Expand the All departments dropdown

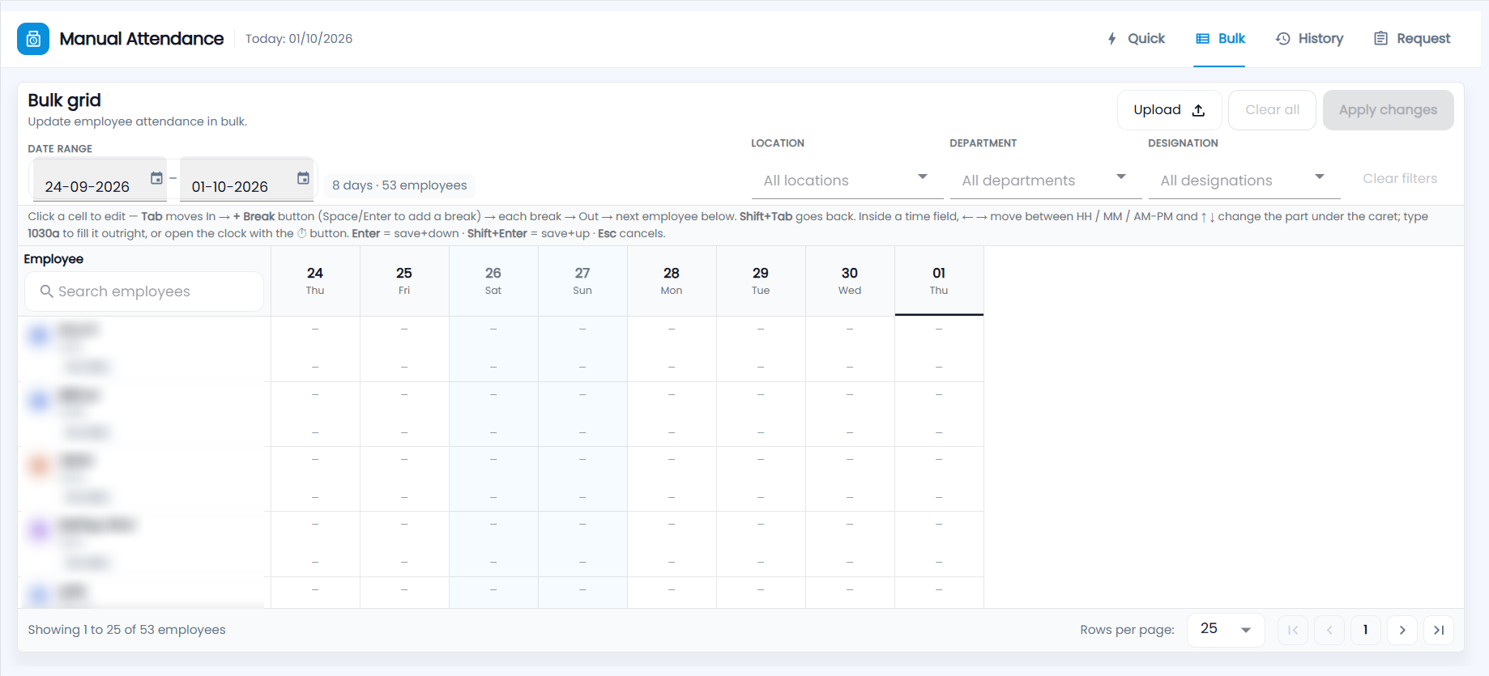(1046, 181)
